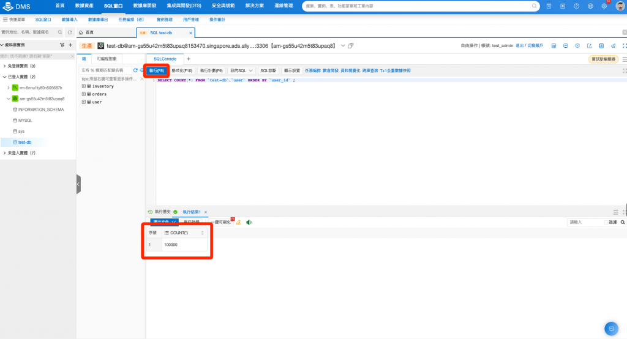Click the shield icon in header toolbar
This screenshot has height=339, width=627.
pyautogui.click(x=577, y=45)
